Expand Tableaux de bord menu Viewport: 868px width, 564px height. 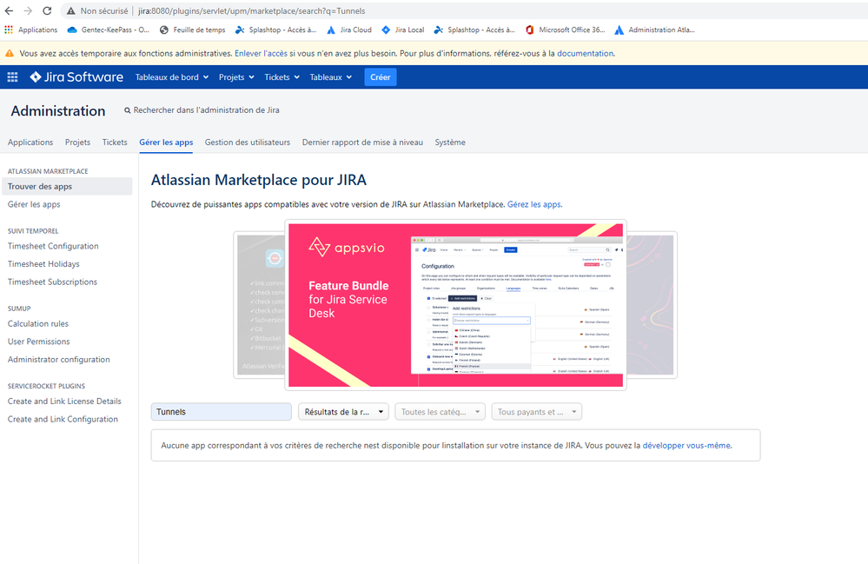pos(172,77)
